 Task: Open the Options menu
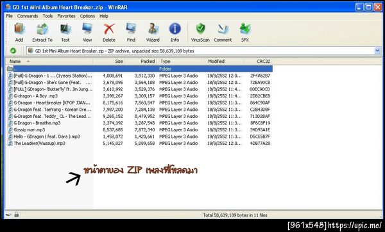pos(87,16)
